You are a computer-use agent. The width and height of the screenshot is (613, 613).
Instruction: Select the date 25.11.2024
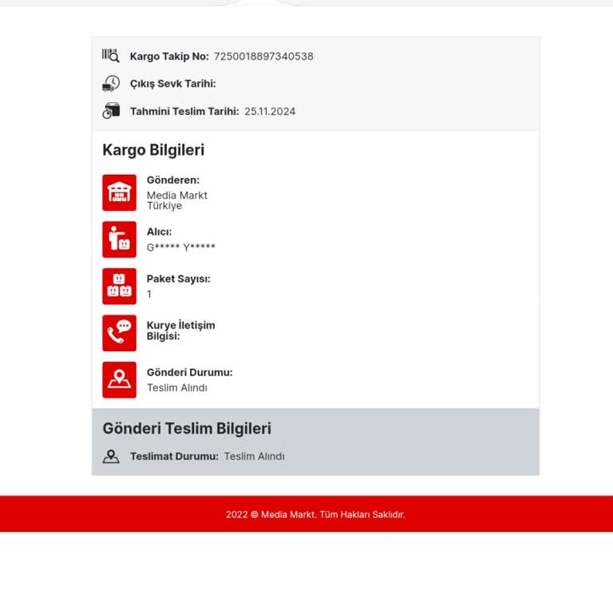point(270,112)
